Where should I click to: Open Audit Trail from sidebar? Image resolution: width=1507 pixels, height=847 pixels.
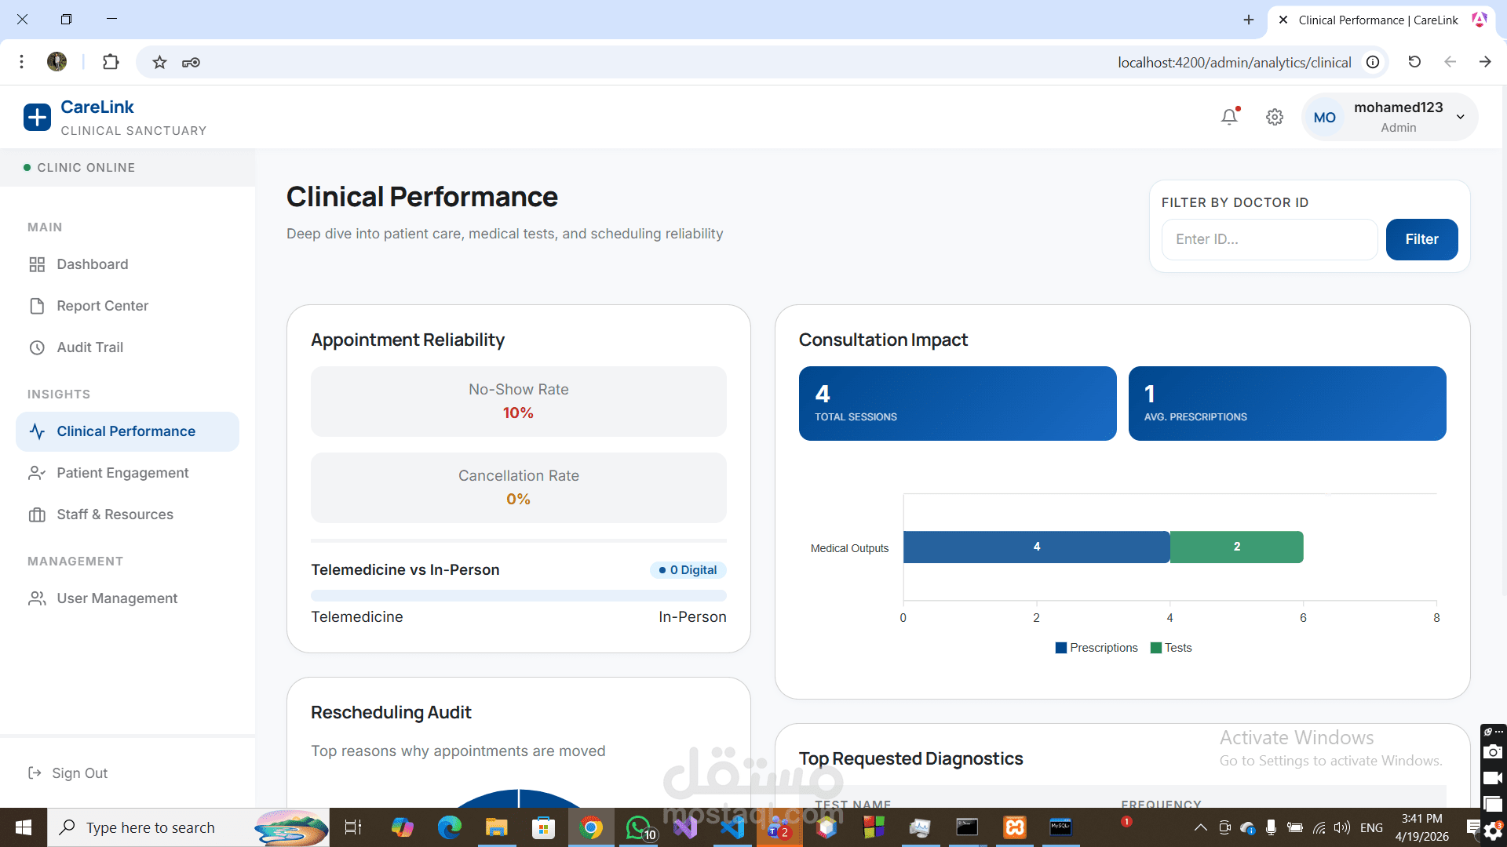coord(89,347)
